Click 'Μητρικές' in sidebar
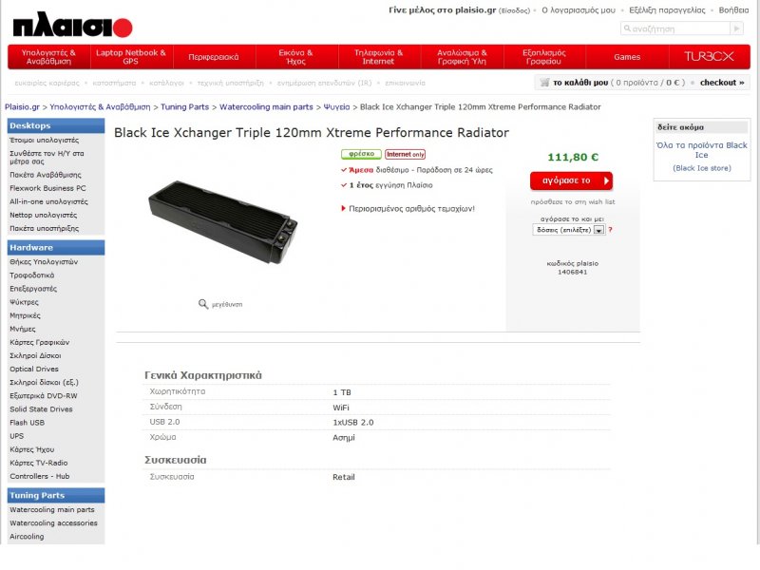 [x=26, y=315]
